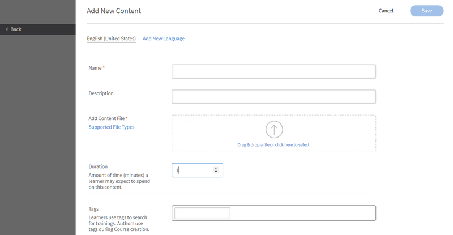Focus the Description text field

pos(273,96)
